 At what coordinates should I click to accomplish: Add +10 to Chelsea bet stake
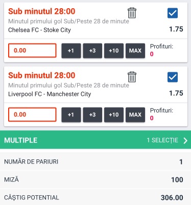pyautogui.click(x=114, y=51)
